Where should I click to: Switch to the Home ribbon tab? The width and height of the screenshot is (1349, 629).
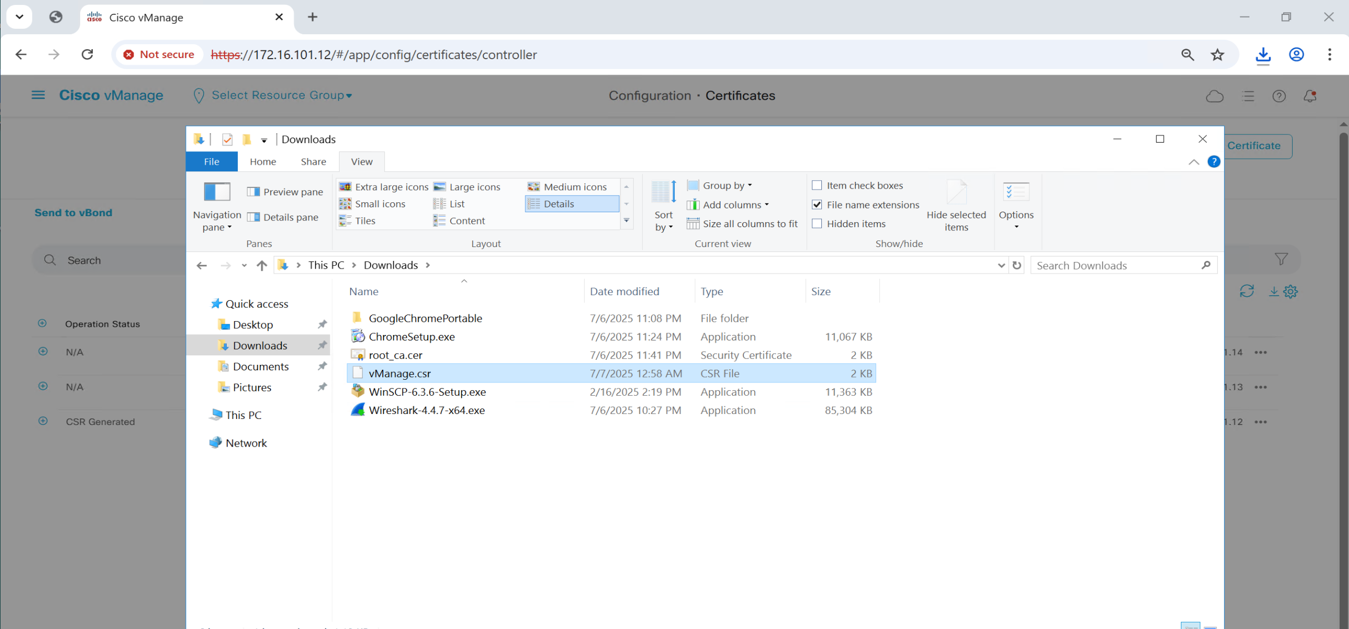[x=263, y=161]
